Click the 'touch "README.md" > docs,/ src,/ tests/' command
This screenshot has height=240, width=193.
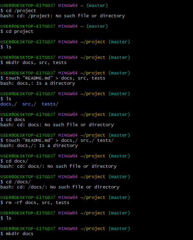pyautogui.click(x=57, y=140)
